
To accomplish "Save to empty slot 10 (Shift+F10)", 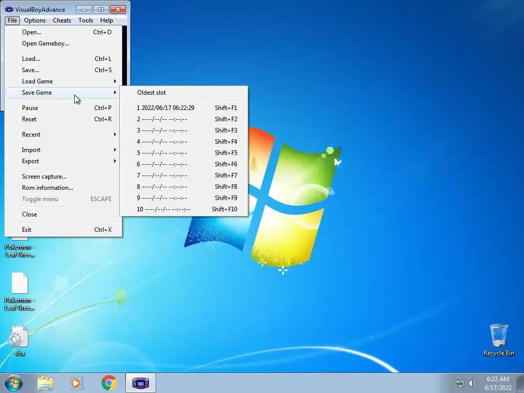I will [x=184, y=209].
